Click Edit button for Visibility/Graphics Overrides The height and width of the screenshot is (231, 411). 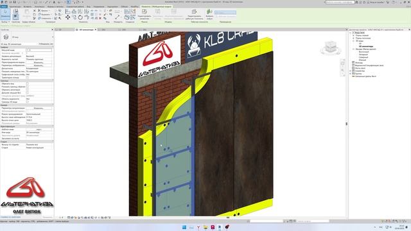[39, 62]
